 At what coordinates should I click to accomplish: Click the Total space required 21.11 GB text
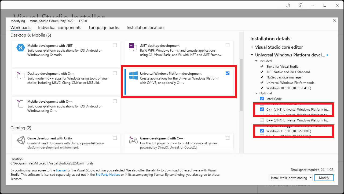(x=312, y=170)
